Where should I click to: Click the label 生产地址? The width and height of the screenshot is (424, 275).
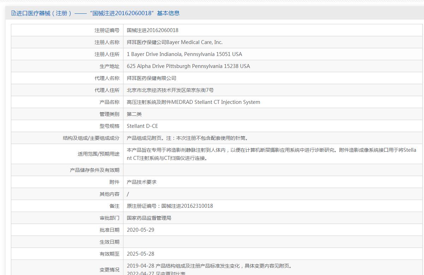[x=109, y=66]
